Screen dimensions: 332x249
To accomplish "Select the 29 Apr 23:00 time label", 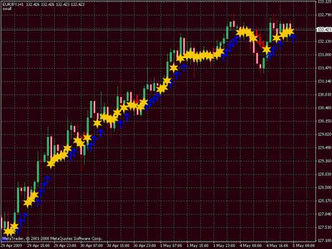I will click(65, 246).
